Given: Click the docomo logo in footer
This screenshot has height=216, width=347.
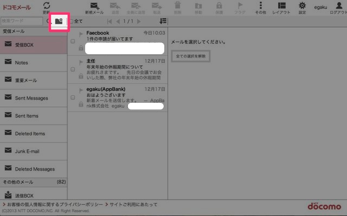Looking at the screenshot, I should 324,206.
